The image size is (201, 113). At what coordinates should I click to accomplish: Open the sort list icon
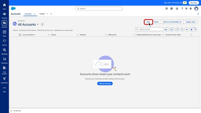pyautogui.click(x=182, y=29)
